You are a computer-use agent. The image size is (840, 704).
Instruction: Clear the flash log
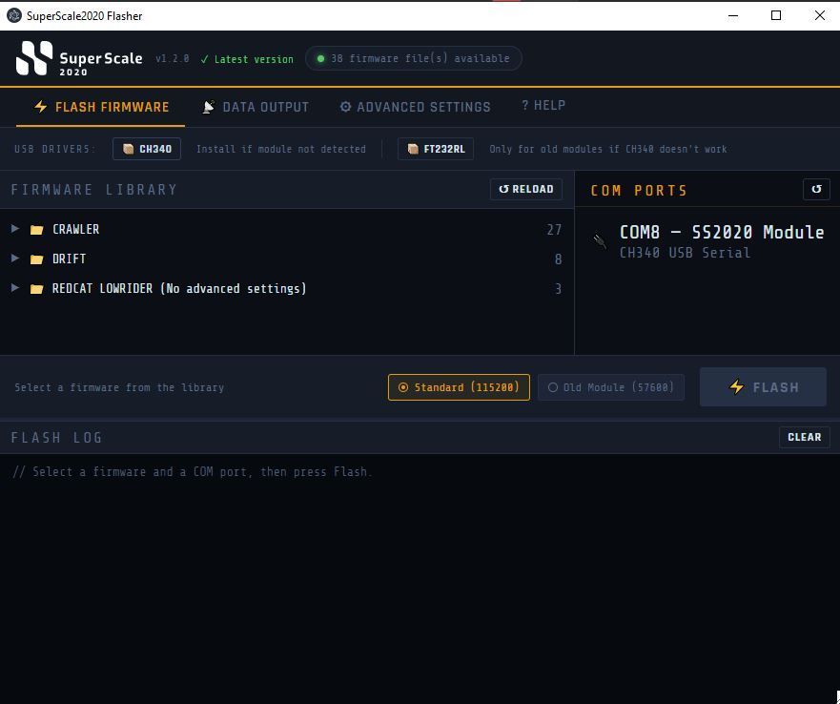[804, 437]
